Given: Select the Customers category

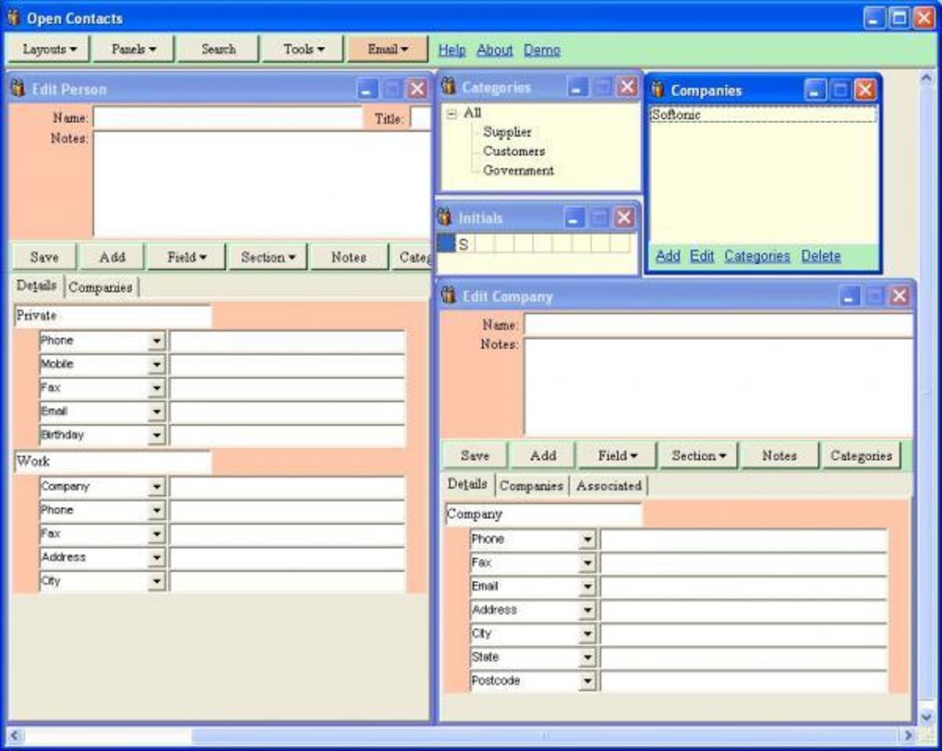Looking at the screenshot, I should (x=514, y=151).
